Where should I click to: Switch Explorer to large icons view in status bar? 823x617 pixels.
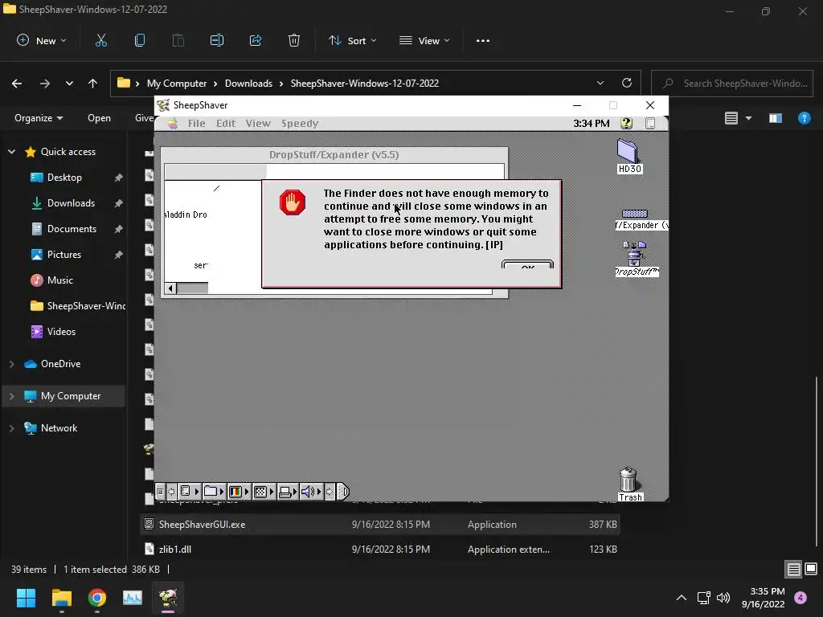pyautogui.click(x=811, y=570)
